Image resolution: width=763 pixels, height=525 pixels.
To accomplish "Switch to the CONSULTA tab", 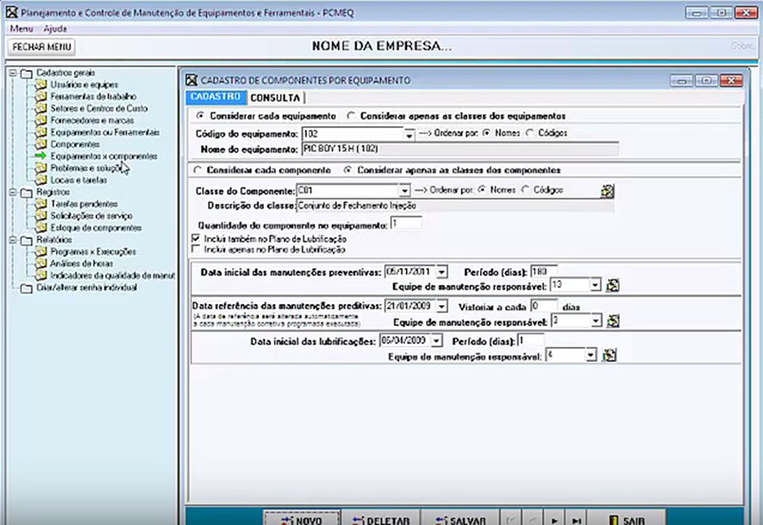I will 275,98.
